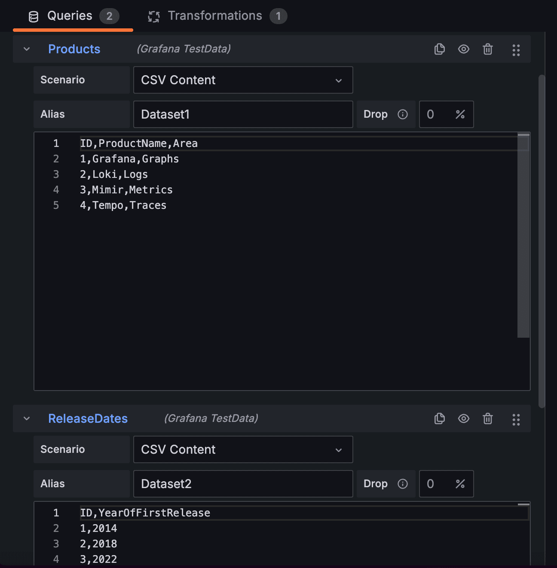Click Products CSV editor minimap scrollbar
Image resolution: width=557 pixels, height=568 pixels.
(x=523, y=235)
